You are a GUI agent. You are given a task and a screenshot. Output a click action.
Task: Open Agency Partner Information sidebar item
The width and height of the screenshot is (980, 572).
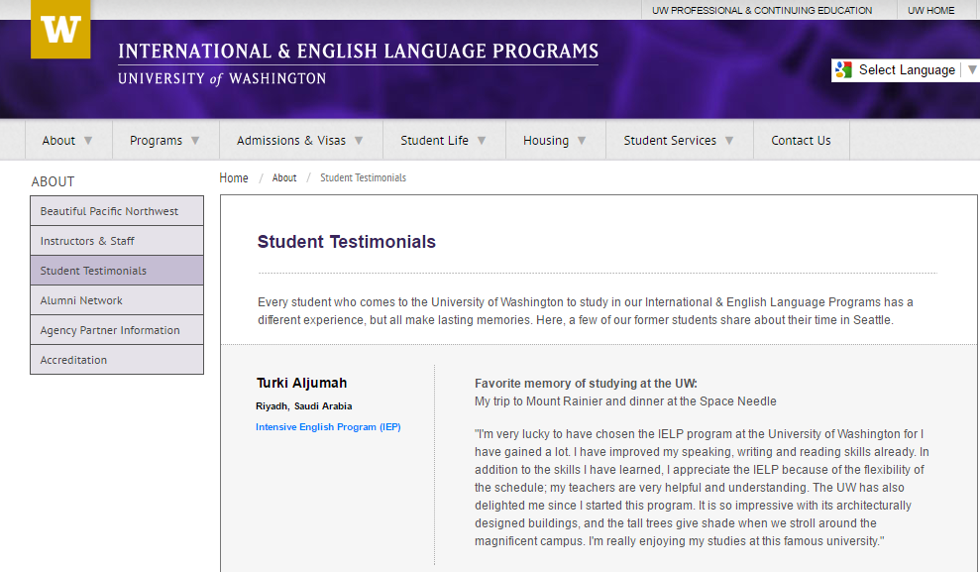(x=117, y=330)
